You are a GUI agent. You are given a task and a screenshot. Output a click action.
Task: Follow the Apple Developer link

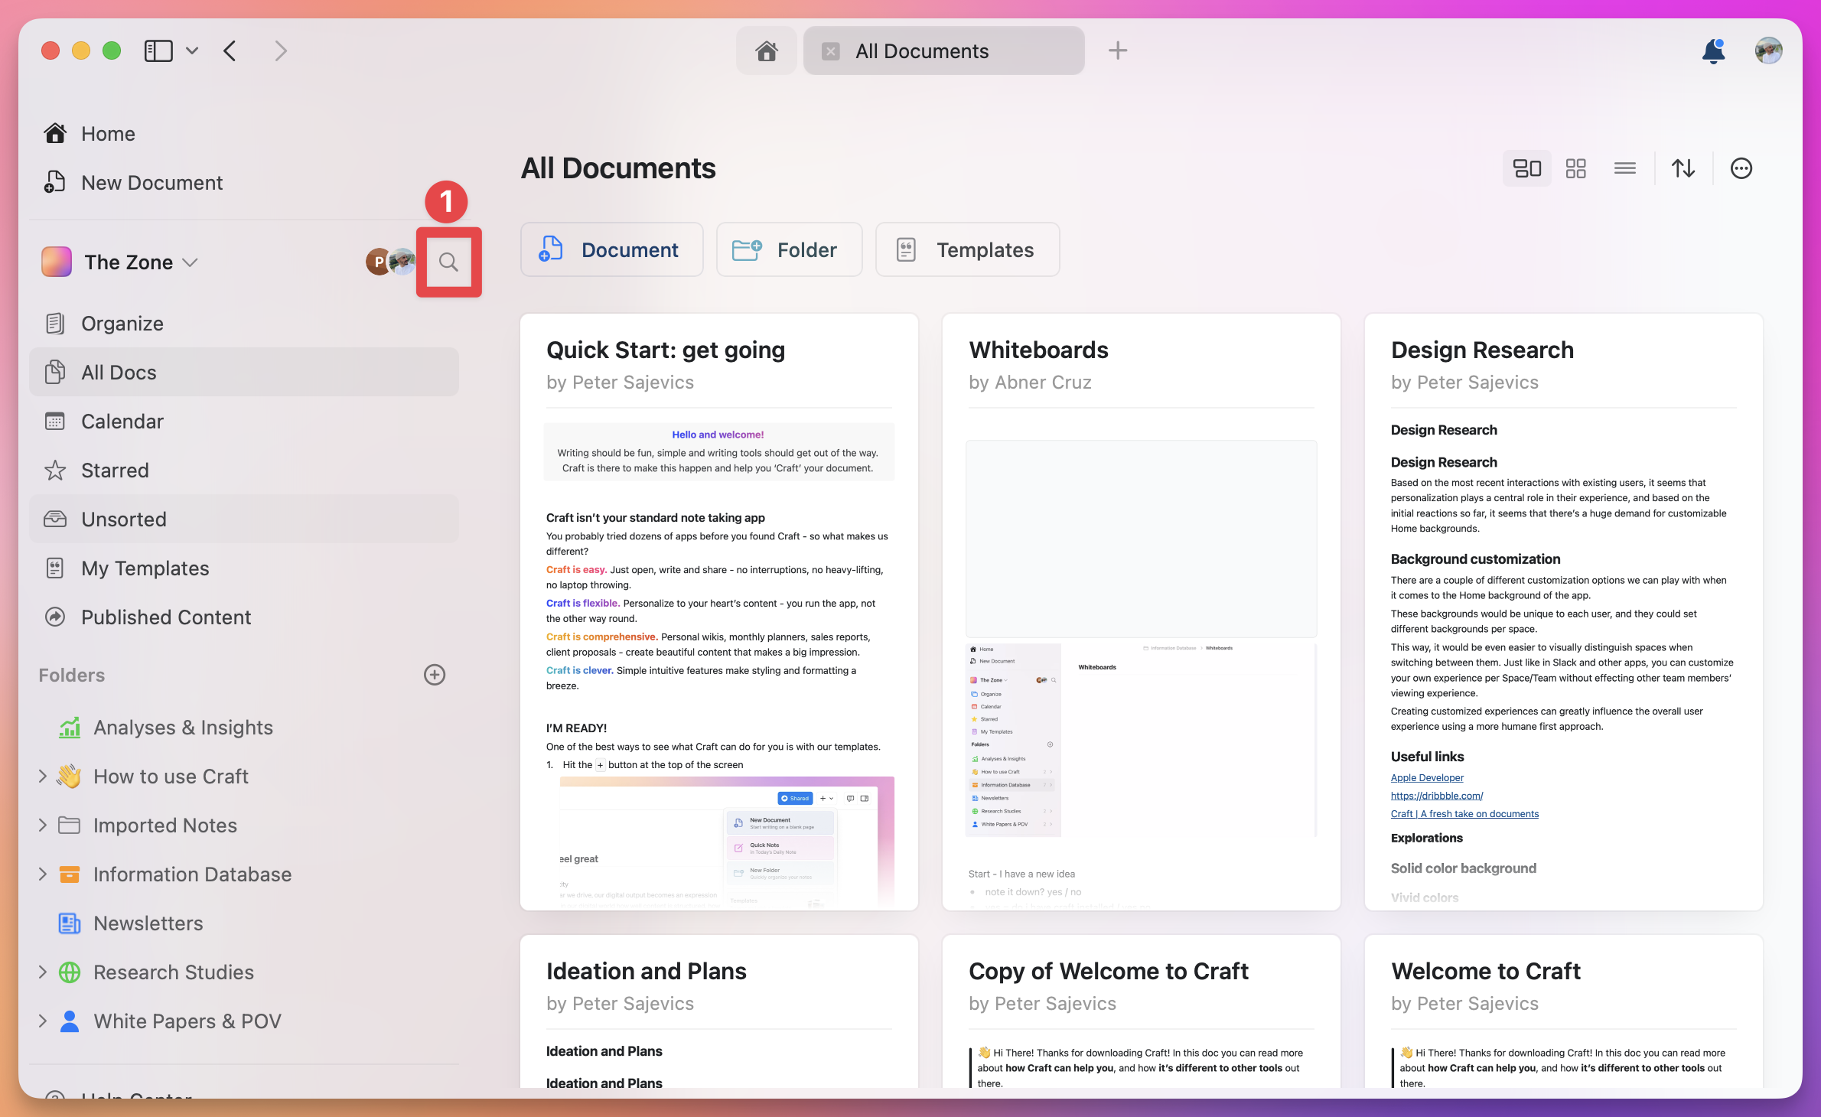1427,777
